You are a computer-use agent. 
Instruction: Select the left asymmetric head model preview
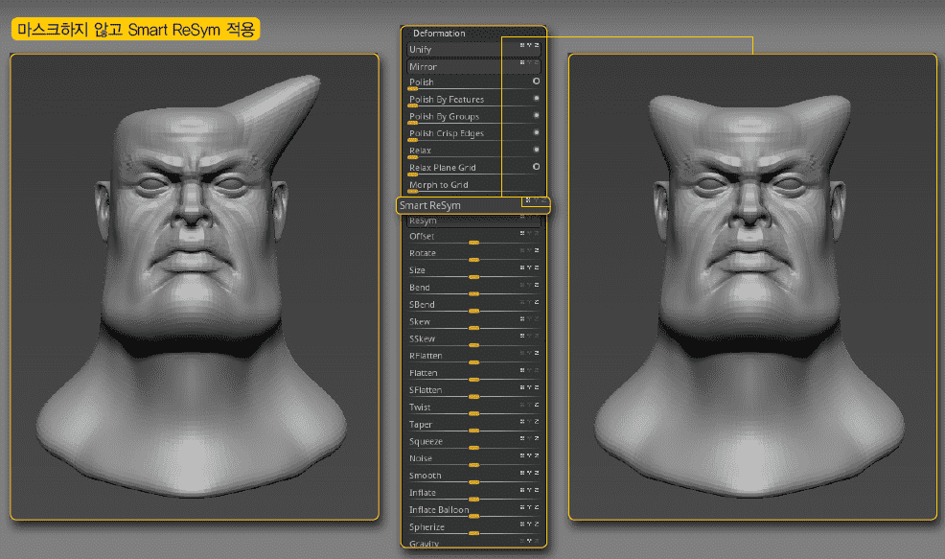click(x=195, y=287)
